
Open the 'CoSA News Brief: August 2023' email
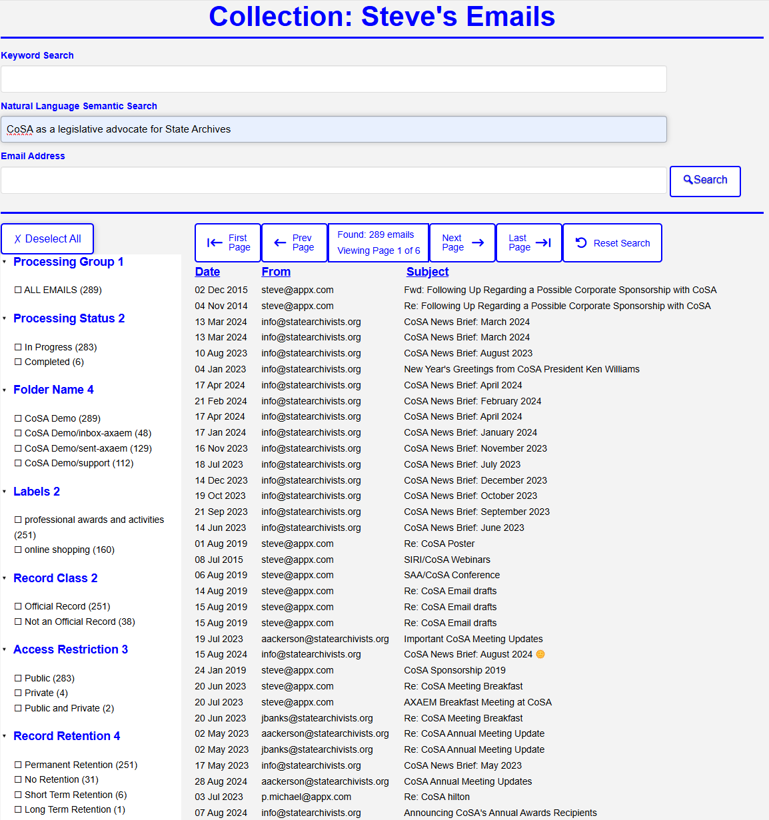[x=468, y=353]
